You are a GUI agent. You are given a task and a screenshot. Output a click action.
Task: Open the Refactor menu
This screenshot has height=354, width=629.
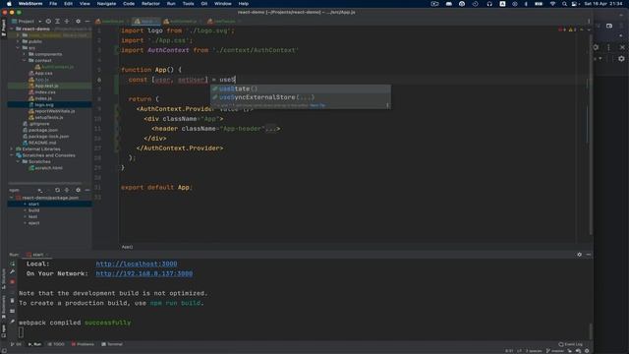[x=150, y=4]
